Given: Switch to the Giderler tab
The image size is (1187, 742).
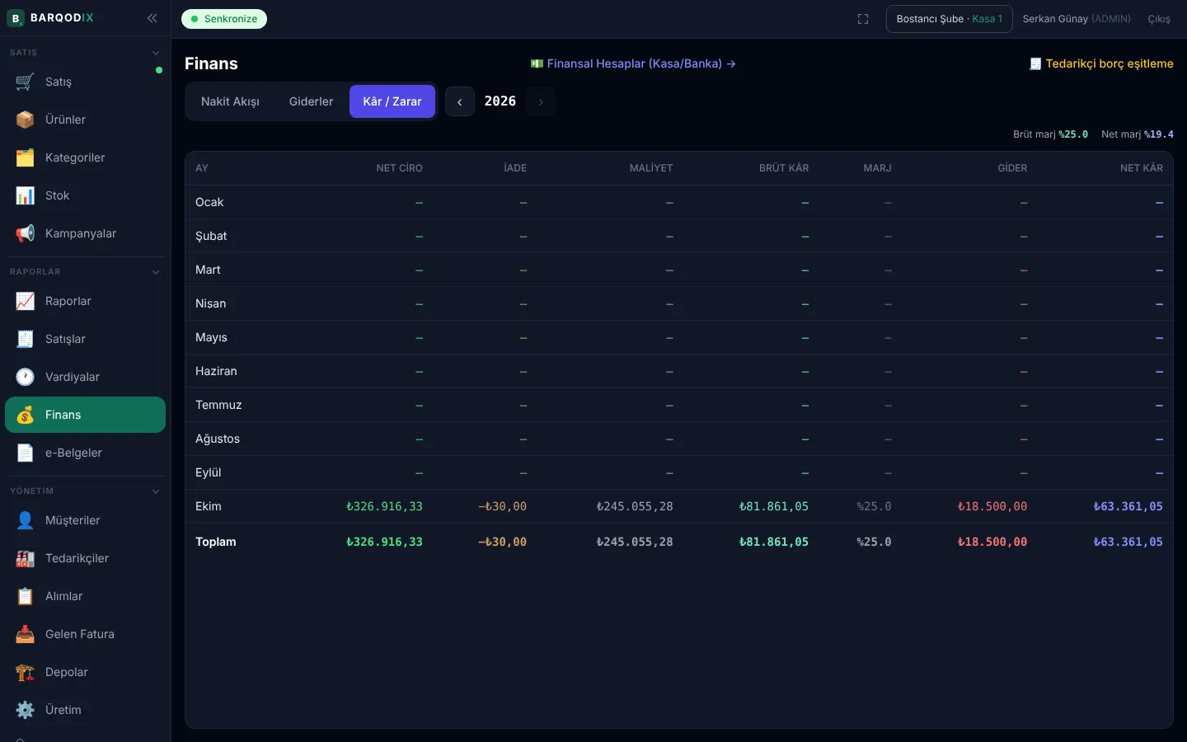Looking at the screenshot, I should click(x=311, y=101).
